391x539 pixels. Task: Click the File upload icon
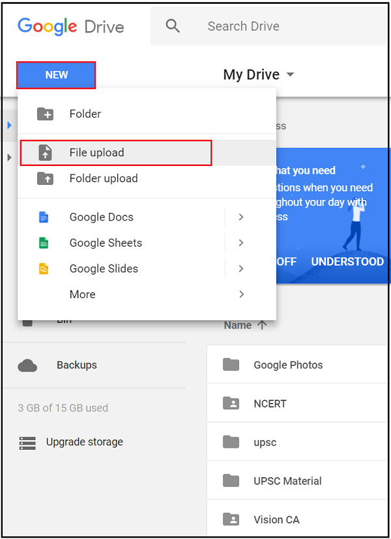click(45, 153)
